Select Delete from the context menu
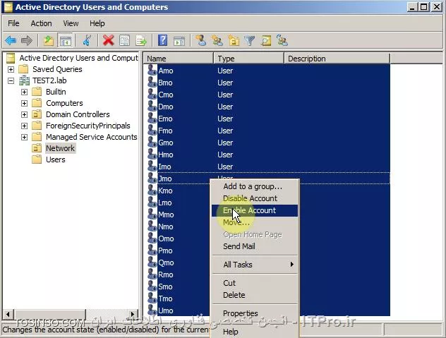This screenshot has width=446, height=338. pyautogui.click(x=255, y=295)
